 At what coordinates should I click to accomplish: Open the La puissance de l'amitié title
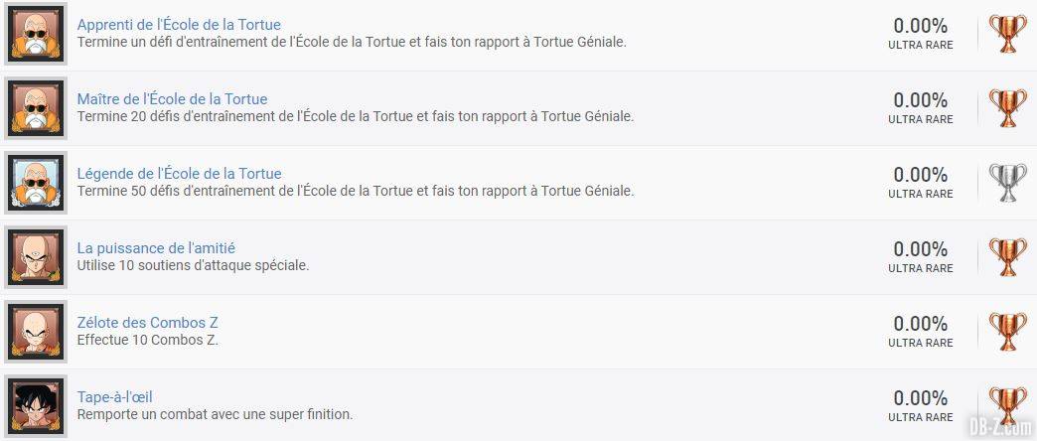tap(156, 248)
